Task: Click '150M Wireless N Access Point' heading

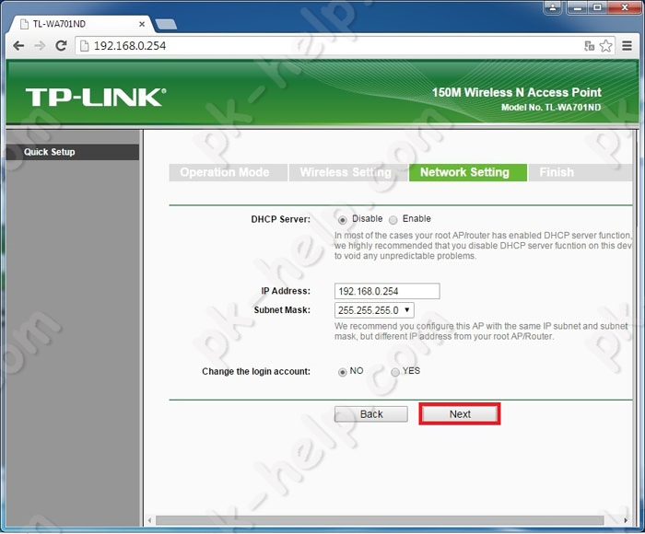Action: click(517, 92)
